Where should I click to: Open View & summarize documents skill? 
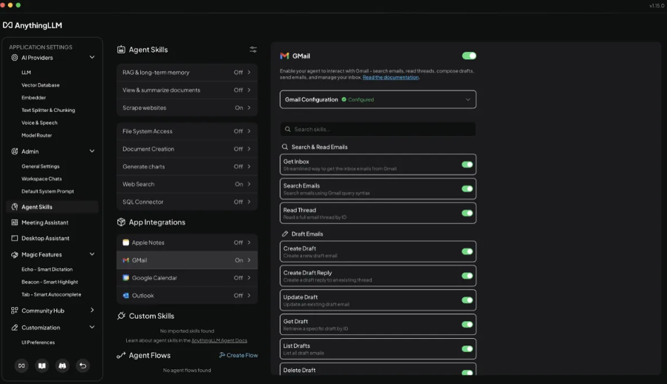(x=187, y=90)
